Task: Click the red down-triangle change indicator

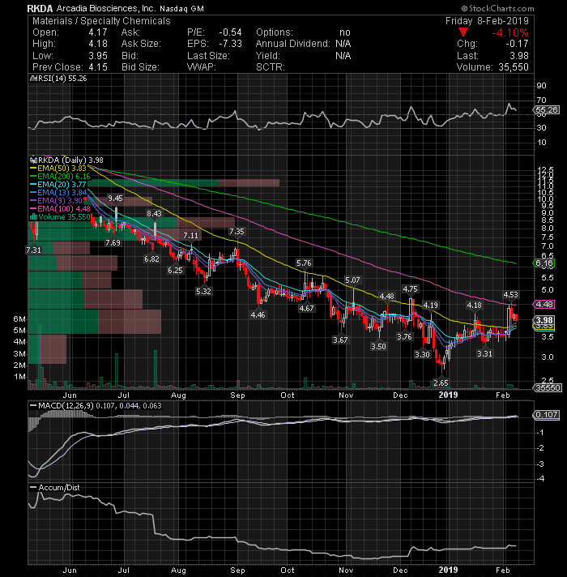Action: pos(463,32)
